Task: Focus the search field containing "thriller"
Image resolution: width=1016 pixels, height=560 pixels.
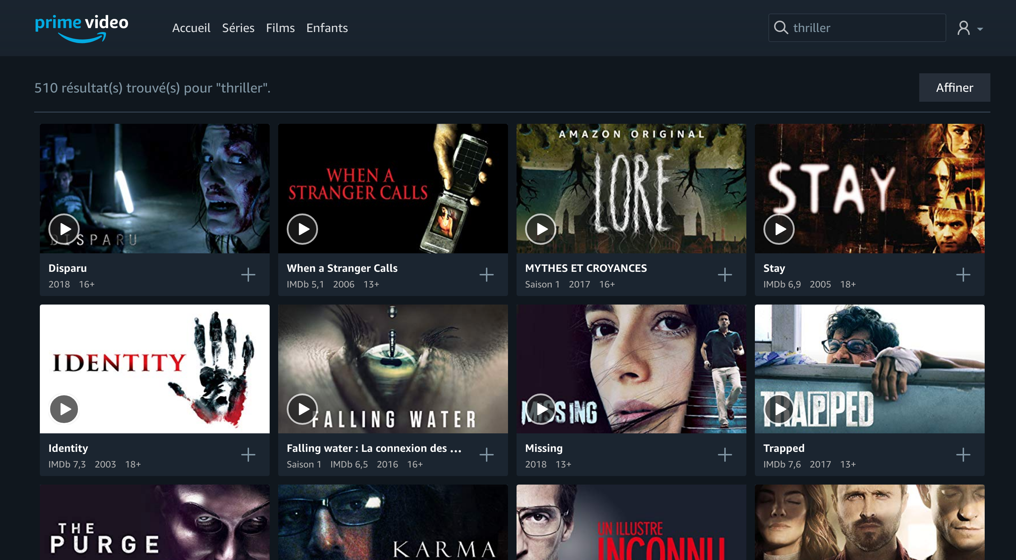Action: [x=857, y=28]
